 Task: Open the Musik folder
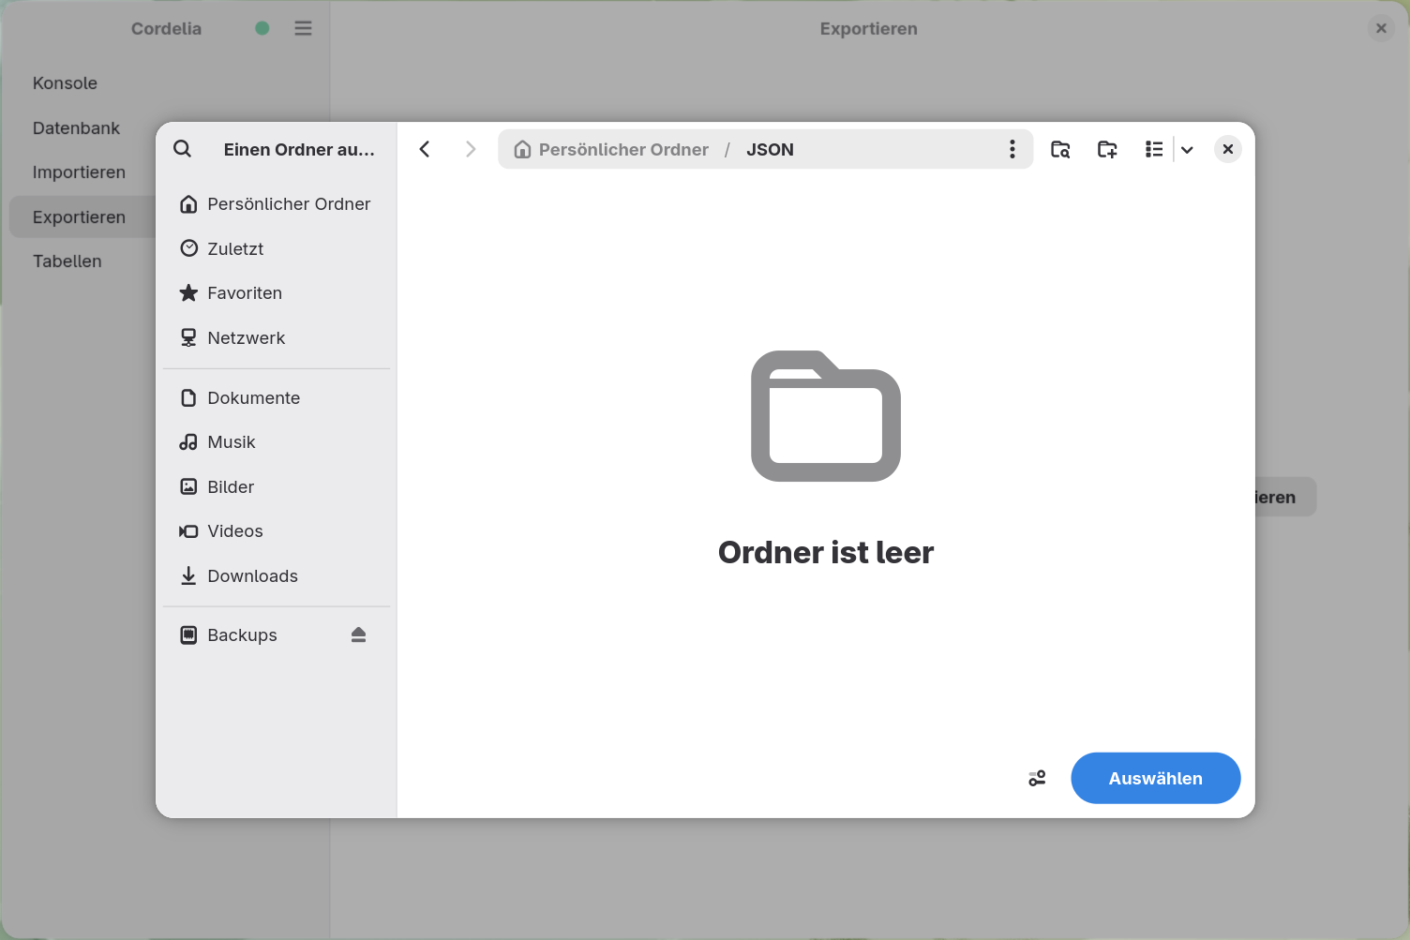277,442
